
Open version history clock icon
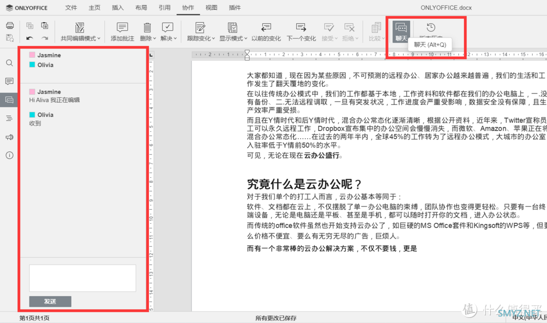431,27
